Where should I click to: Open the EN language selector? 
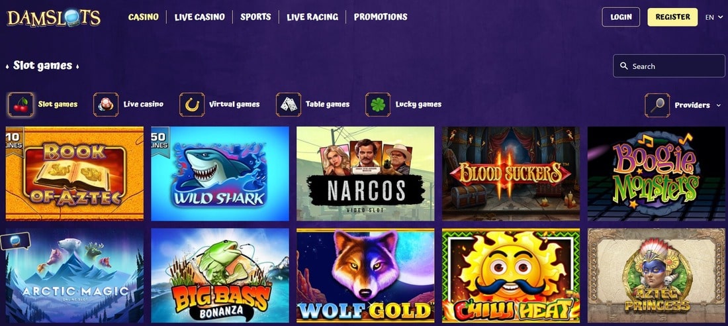(713, 17)
